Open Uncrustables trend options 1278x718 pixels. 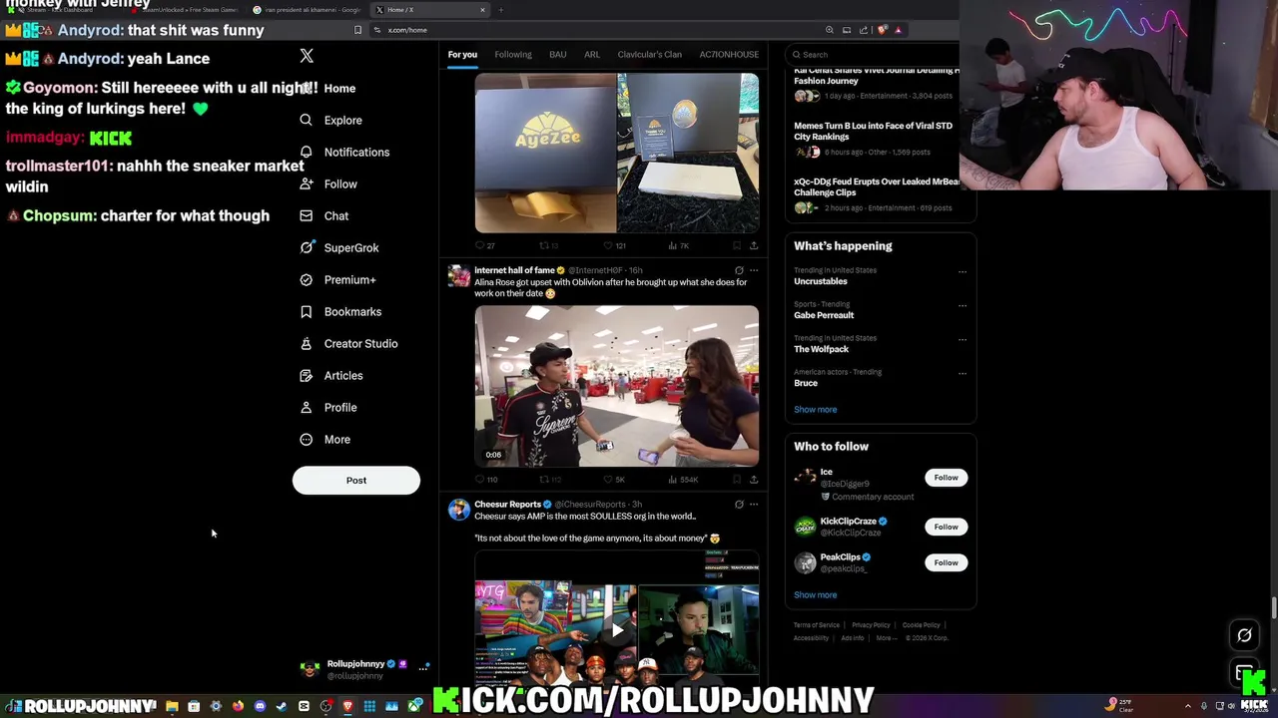coord(962,271)
